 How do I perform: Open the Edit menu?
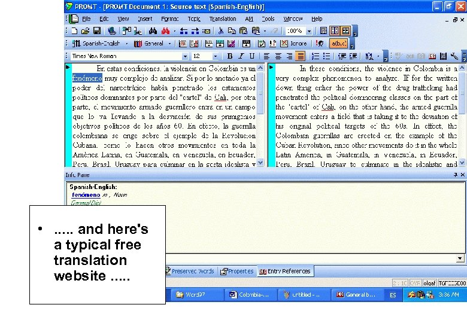104,19
